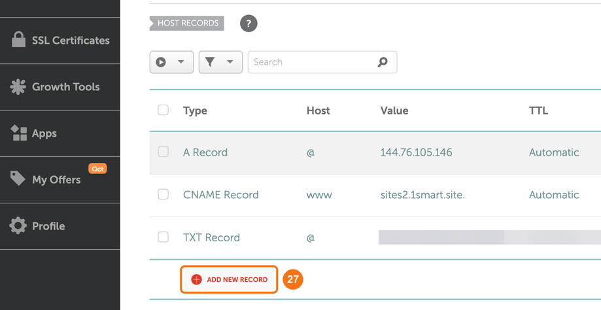Image resolution: width=601 pixels, height=310 pixels.
Task: Toggle the select-all checkbox in the header row
Action: point(163,110)
